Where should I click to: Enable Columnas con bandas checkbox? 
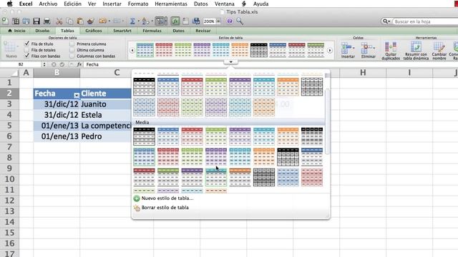point(72,56)
